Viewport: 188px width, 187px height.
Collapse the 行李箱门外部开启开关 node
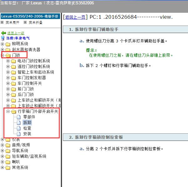(8, 112)
